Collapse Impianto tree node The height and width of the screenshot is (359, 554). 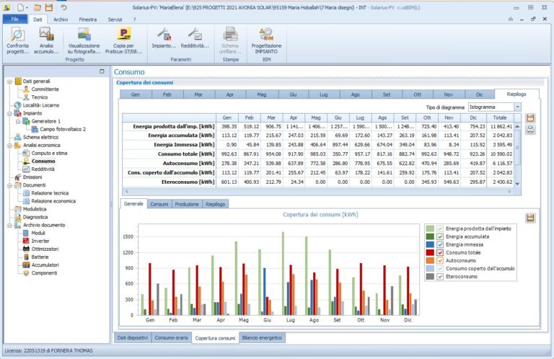click(9, 114)
